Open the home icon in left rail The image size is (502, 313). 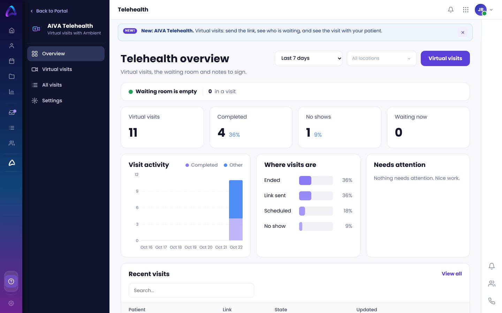click(12, 31)
